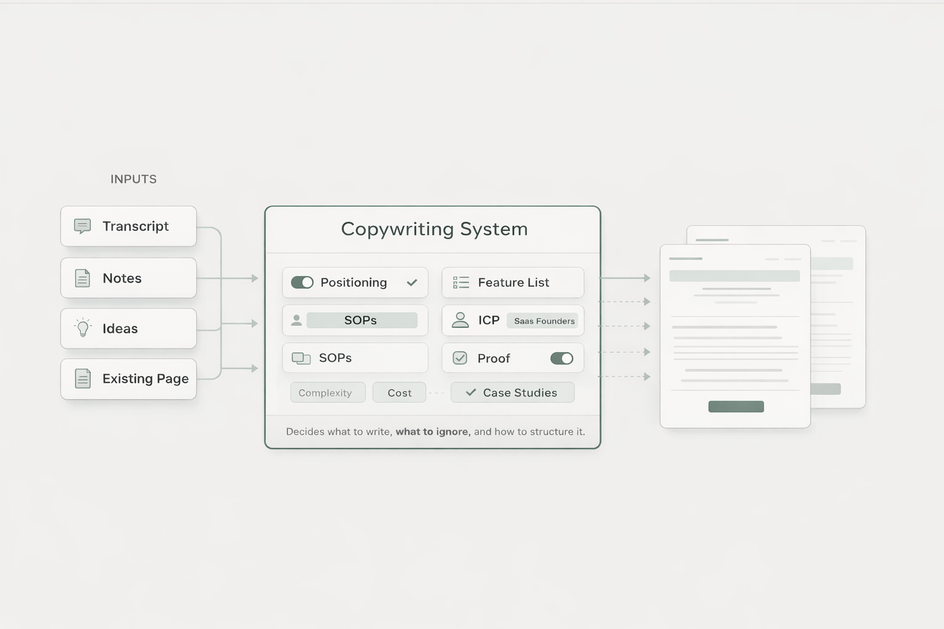The height and width of the screenshot is (629, 944).
Task: Click the small person icon beside highlighted SOPs
Action: pyautogui.click(x=296, y=320)
